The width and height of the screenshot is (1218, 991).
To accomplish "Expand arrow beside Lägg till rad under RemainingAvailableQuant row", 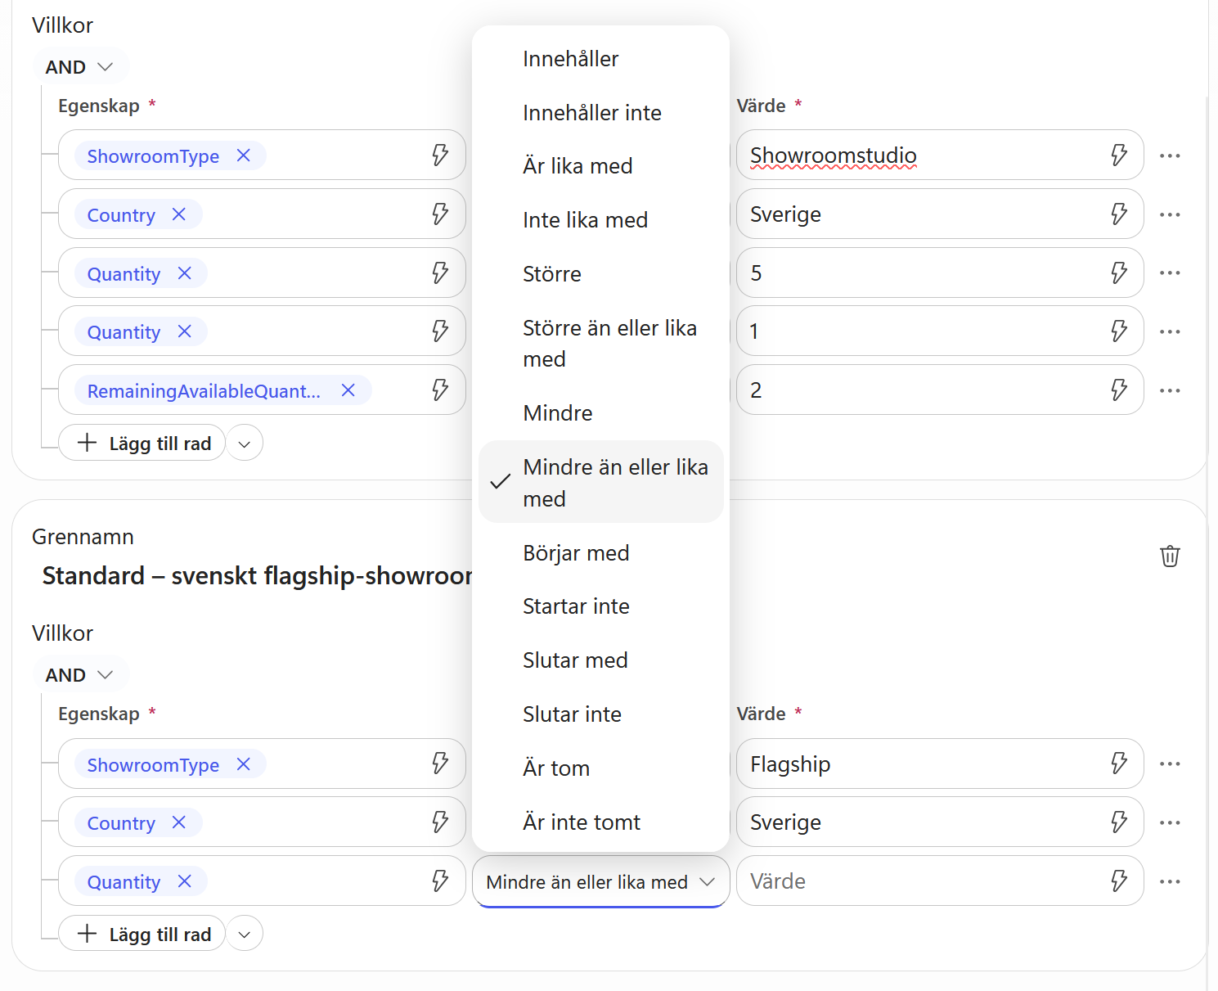I will coord(245,444).
